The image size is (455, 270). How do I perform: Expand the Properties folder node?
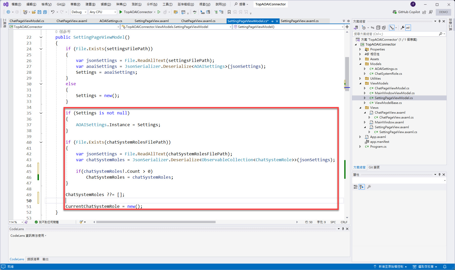click(x=360, y=49)
